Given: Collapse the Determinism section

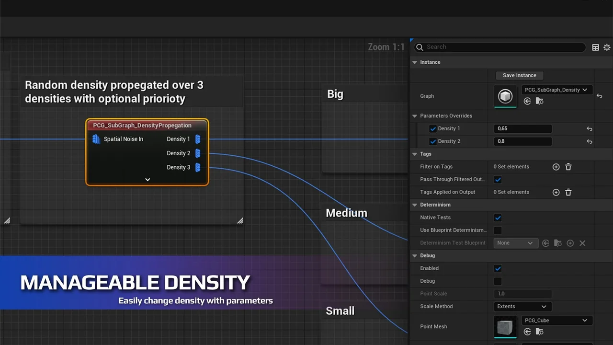Looking at the screenshot, I should point(415,205).
